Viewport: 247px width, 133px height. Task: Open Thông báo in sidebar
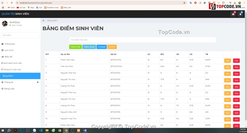coord(20,44)
